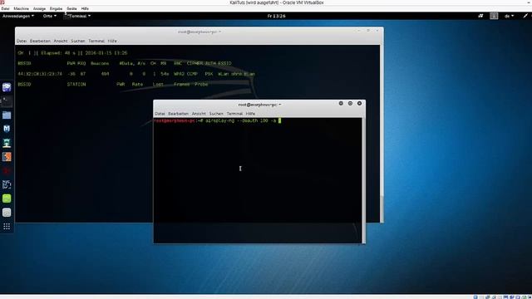
Task: Open Datei menu in the front terminal
Action: point(160,114)
